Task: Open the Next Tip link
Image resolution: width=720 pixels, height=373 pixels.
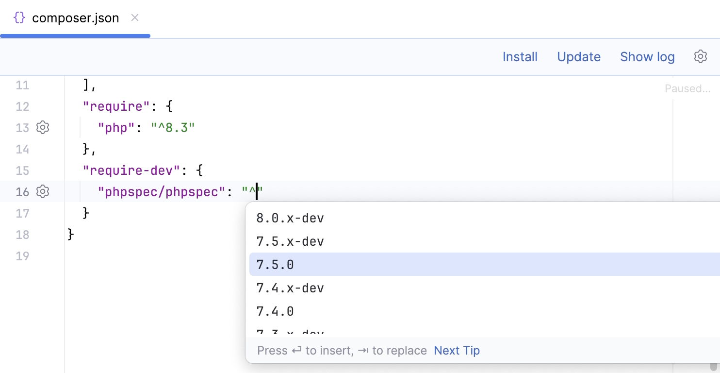Action: pyautogui.click(x=457, y=350)
